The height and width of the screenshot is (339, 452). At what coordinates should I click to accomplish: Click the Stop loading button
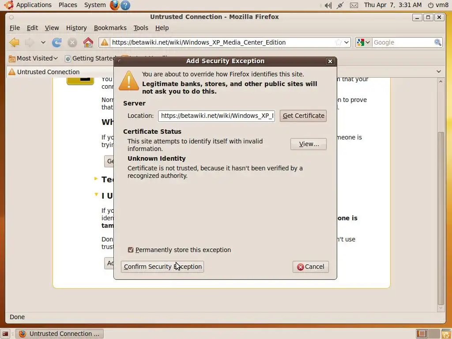coord(72,43)
